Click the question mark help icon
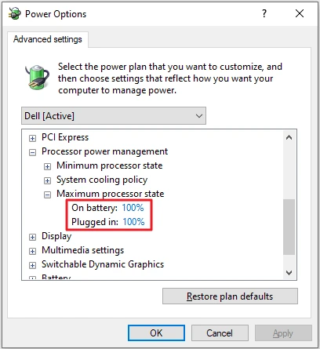The image size is (320, 349). click(x=264, y=13)
